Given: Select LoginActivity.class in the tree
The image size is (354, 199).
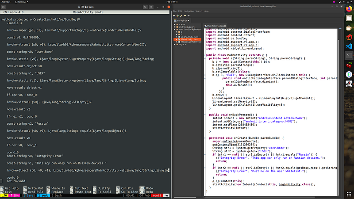Looking at the screenshot, I should click(x=189, y=37).
